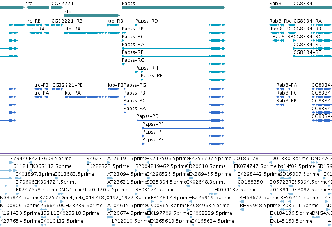The height and width of the screenshot is (227, 332).
Task: Select transcript label CG8334-RA
Action: tap(308, 21)
